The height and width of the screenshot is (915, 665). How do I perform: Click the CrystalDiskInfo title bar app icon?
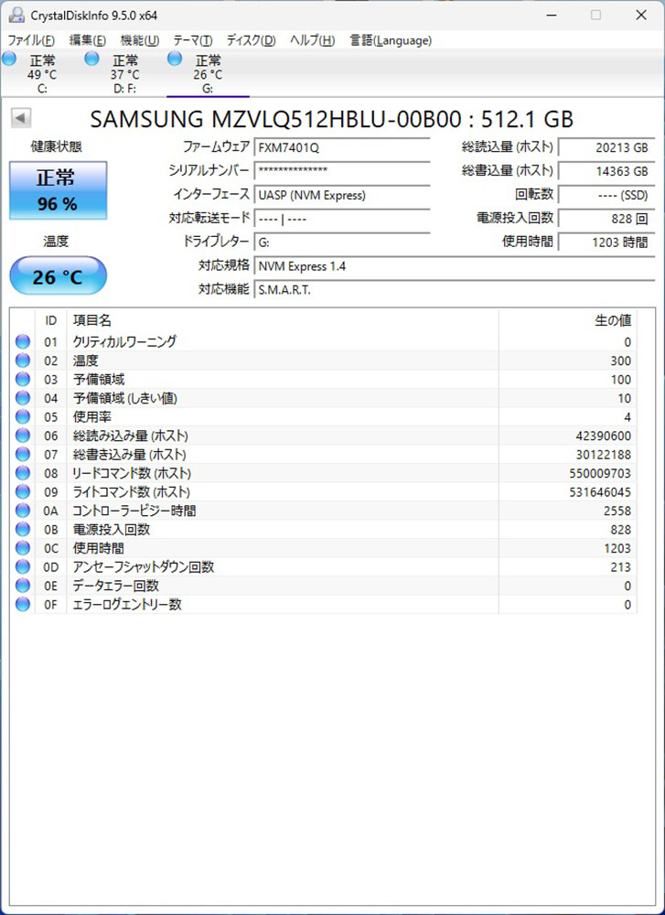16,15
